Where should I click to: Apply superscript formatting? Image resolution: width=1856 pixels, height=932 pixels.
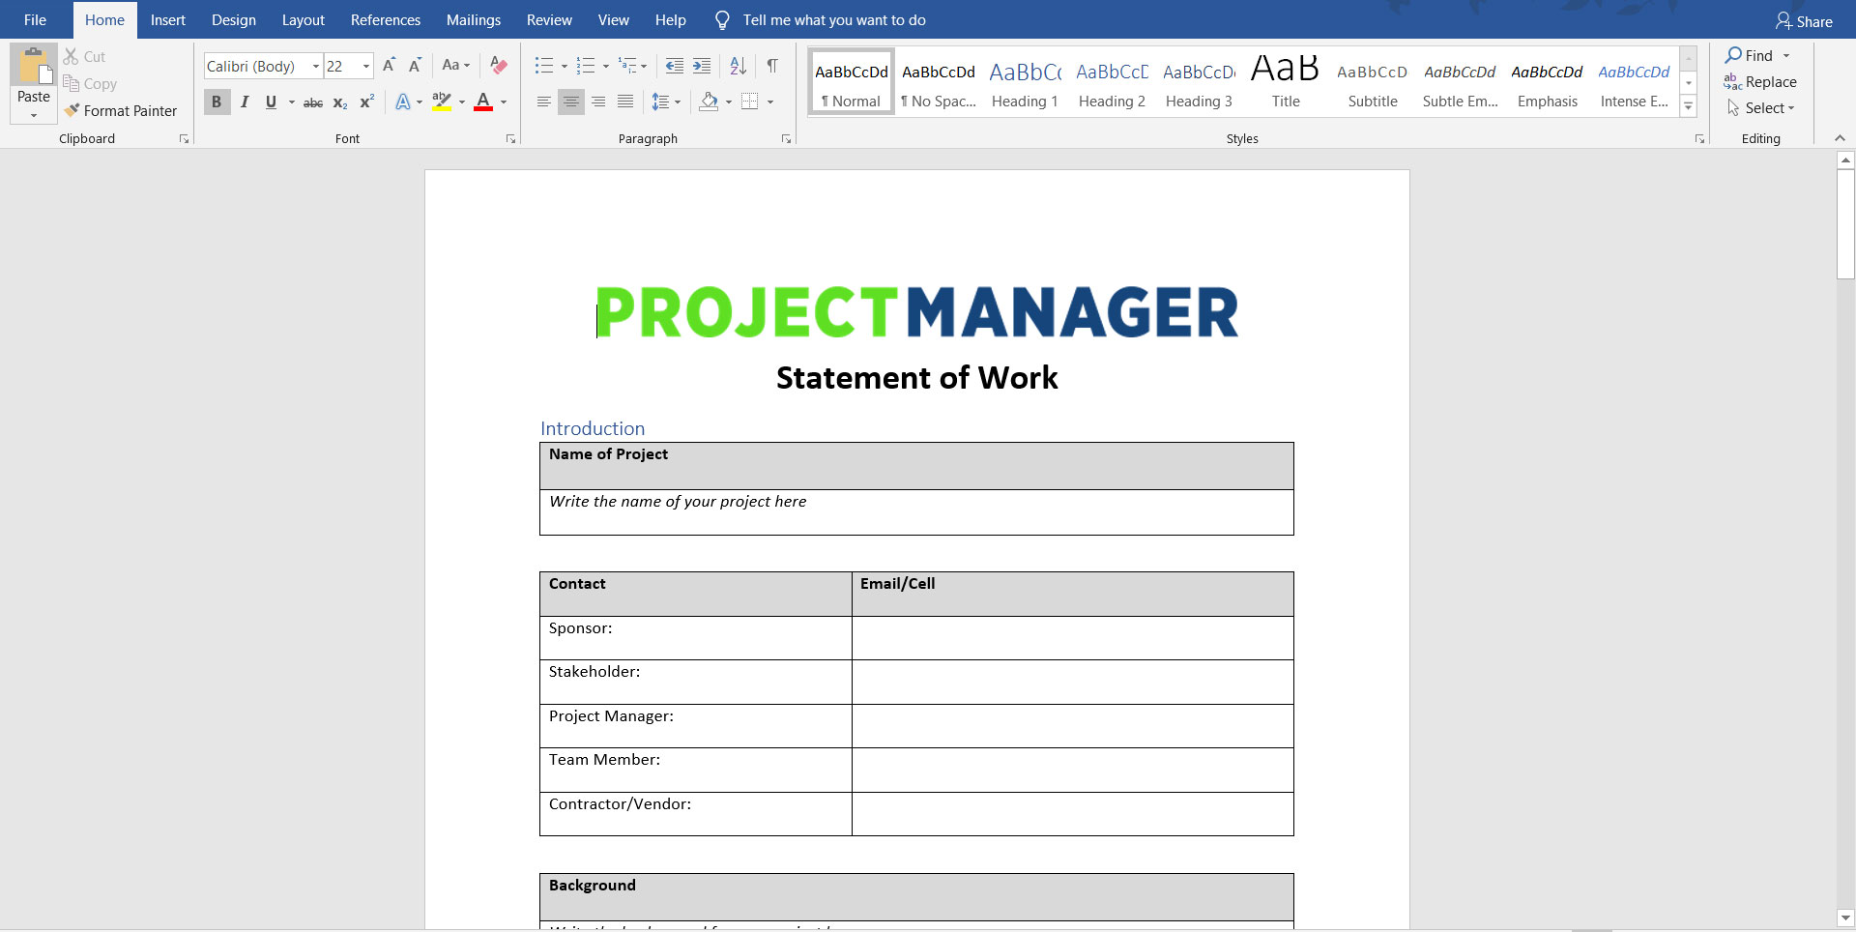(367, 102)
